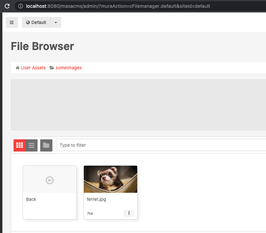Go to User Assets breadcrumb
The width and height of the screenshot is (266, 233).
pos(33,68)
